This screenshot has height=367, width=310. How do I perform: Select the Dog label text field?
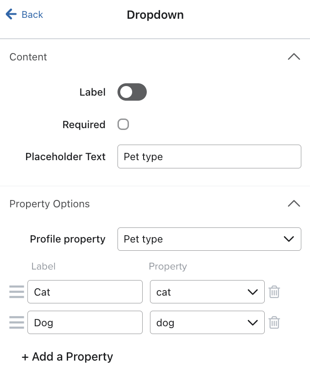click(x=85, y=322)
